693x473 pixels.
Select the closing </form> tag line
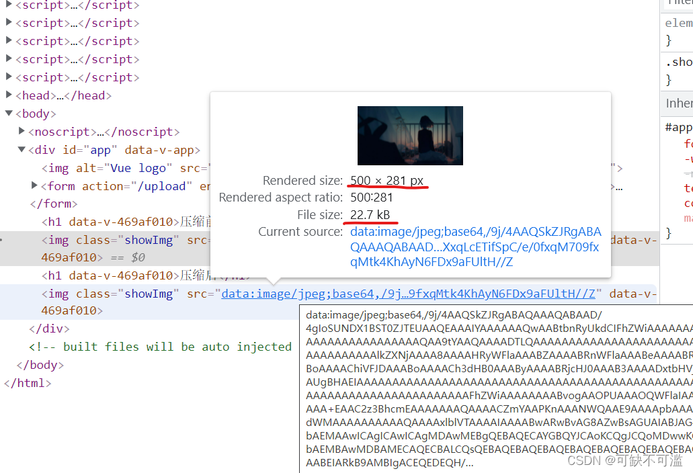[54, 204]
